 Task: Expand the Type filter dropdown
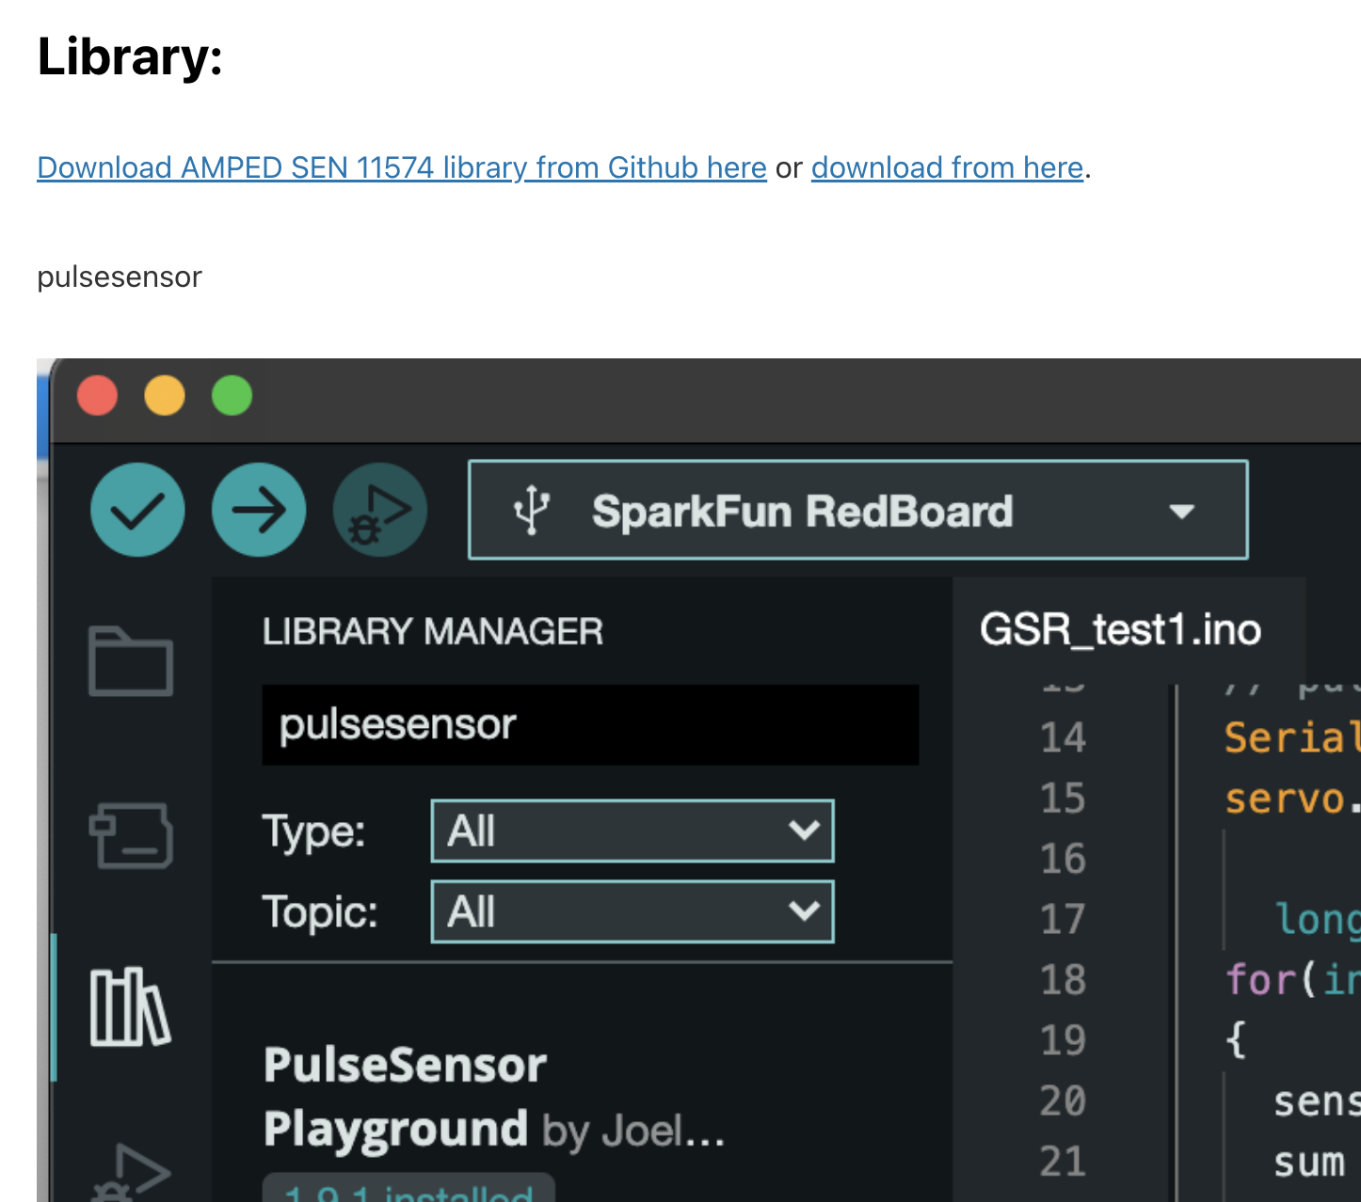(632, 830)
